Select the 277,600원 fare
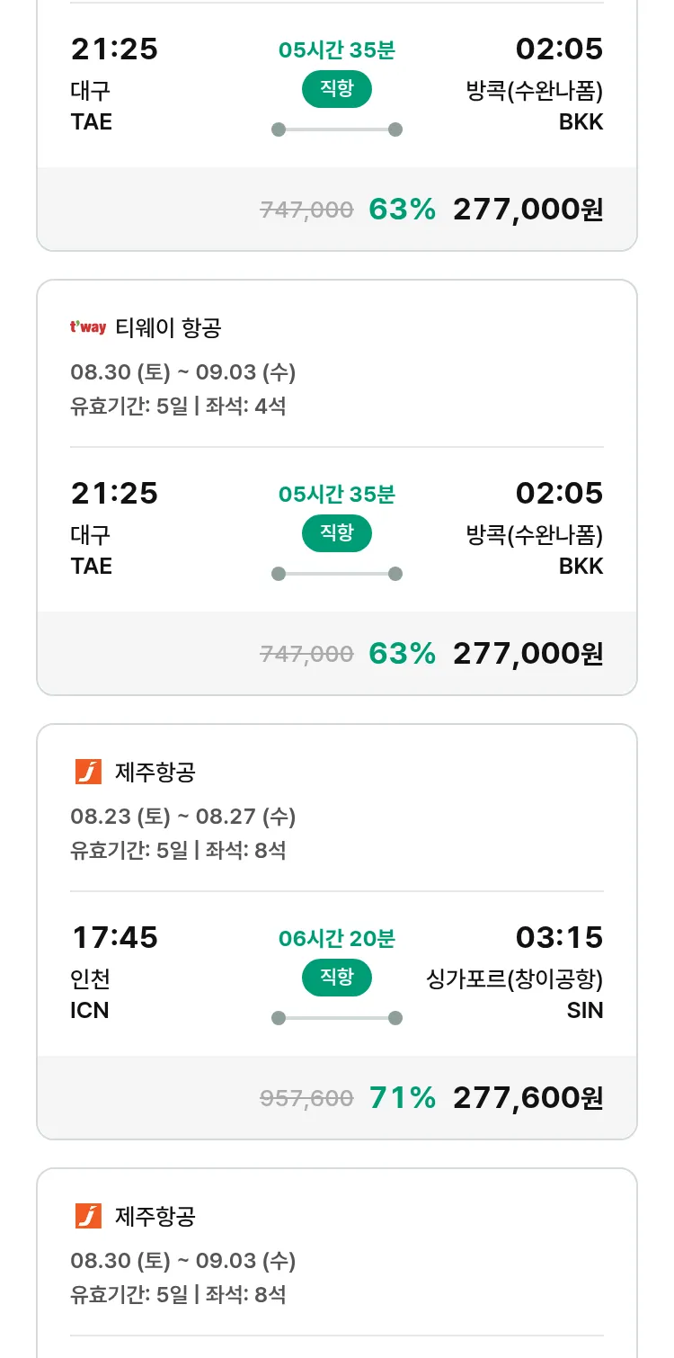Image resolution: width=674 pixels, height=1358 pixels. coord(528,1097)
